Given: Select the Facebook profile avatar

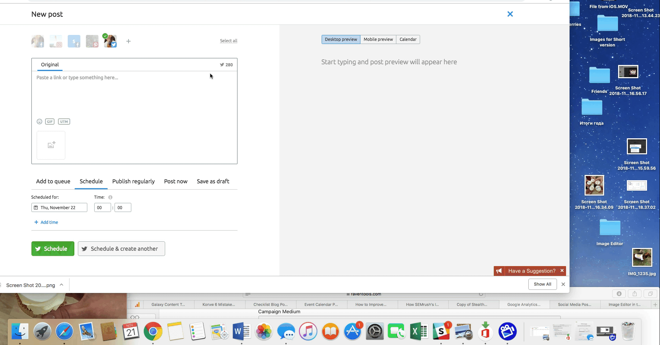Looking at the screenshot, I should point(38,41).
